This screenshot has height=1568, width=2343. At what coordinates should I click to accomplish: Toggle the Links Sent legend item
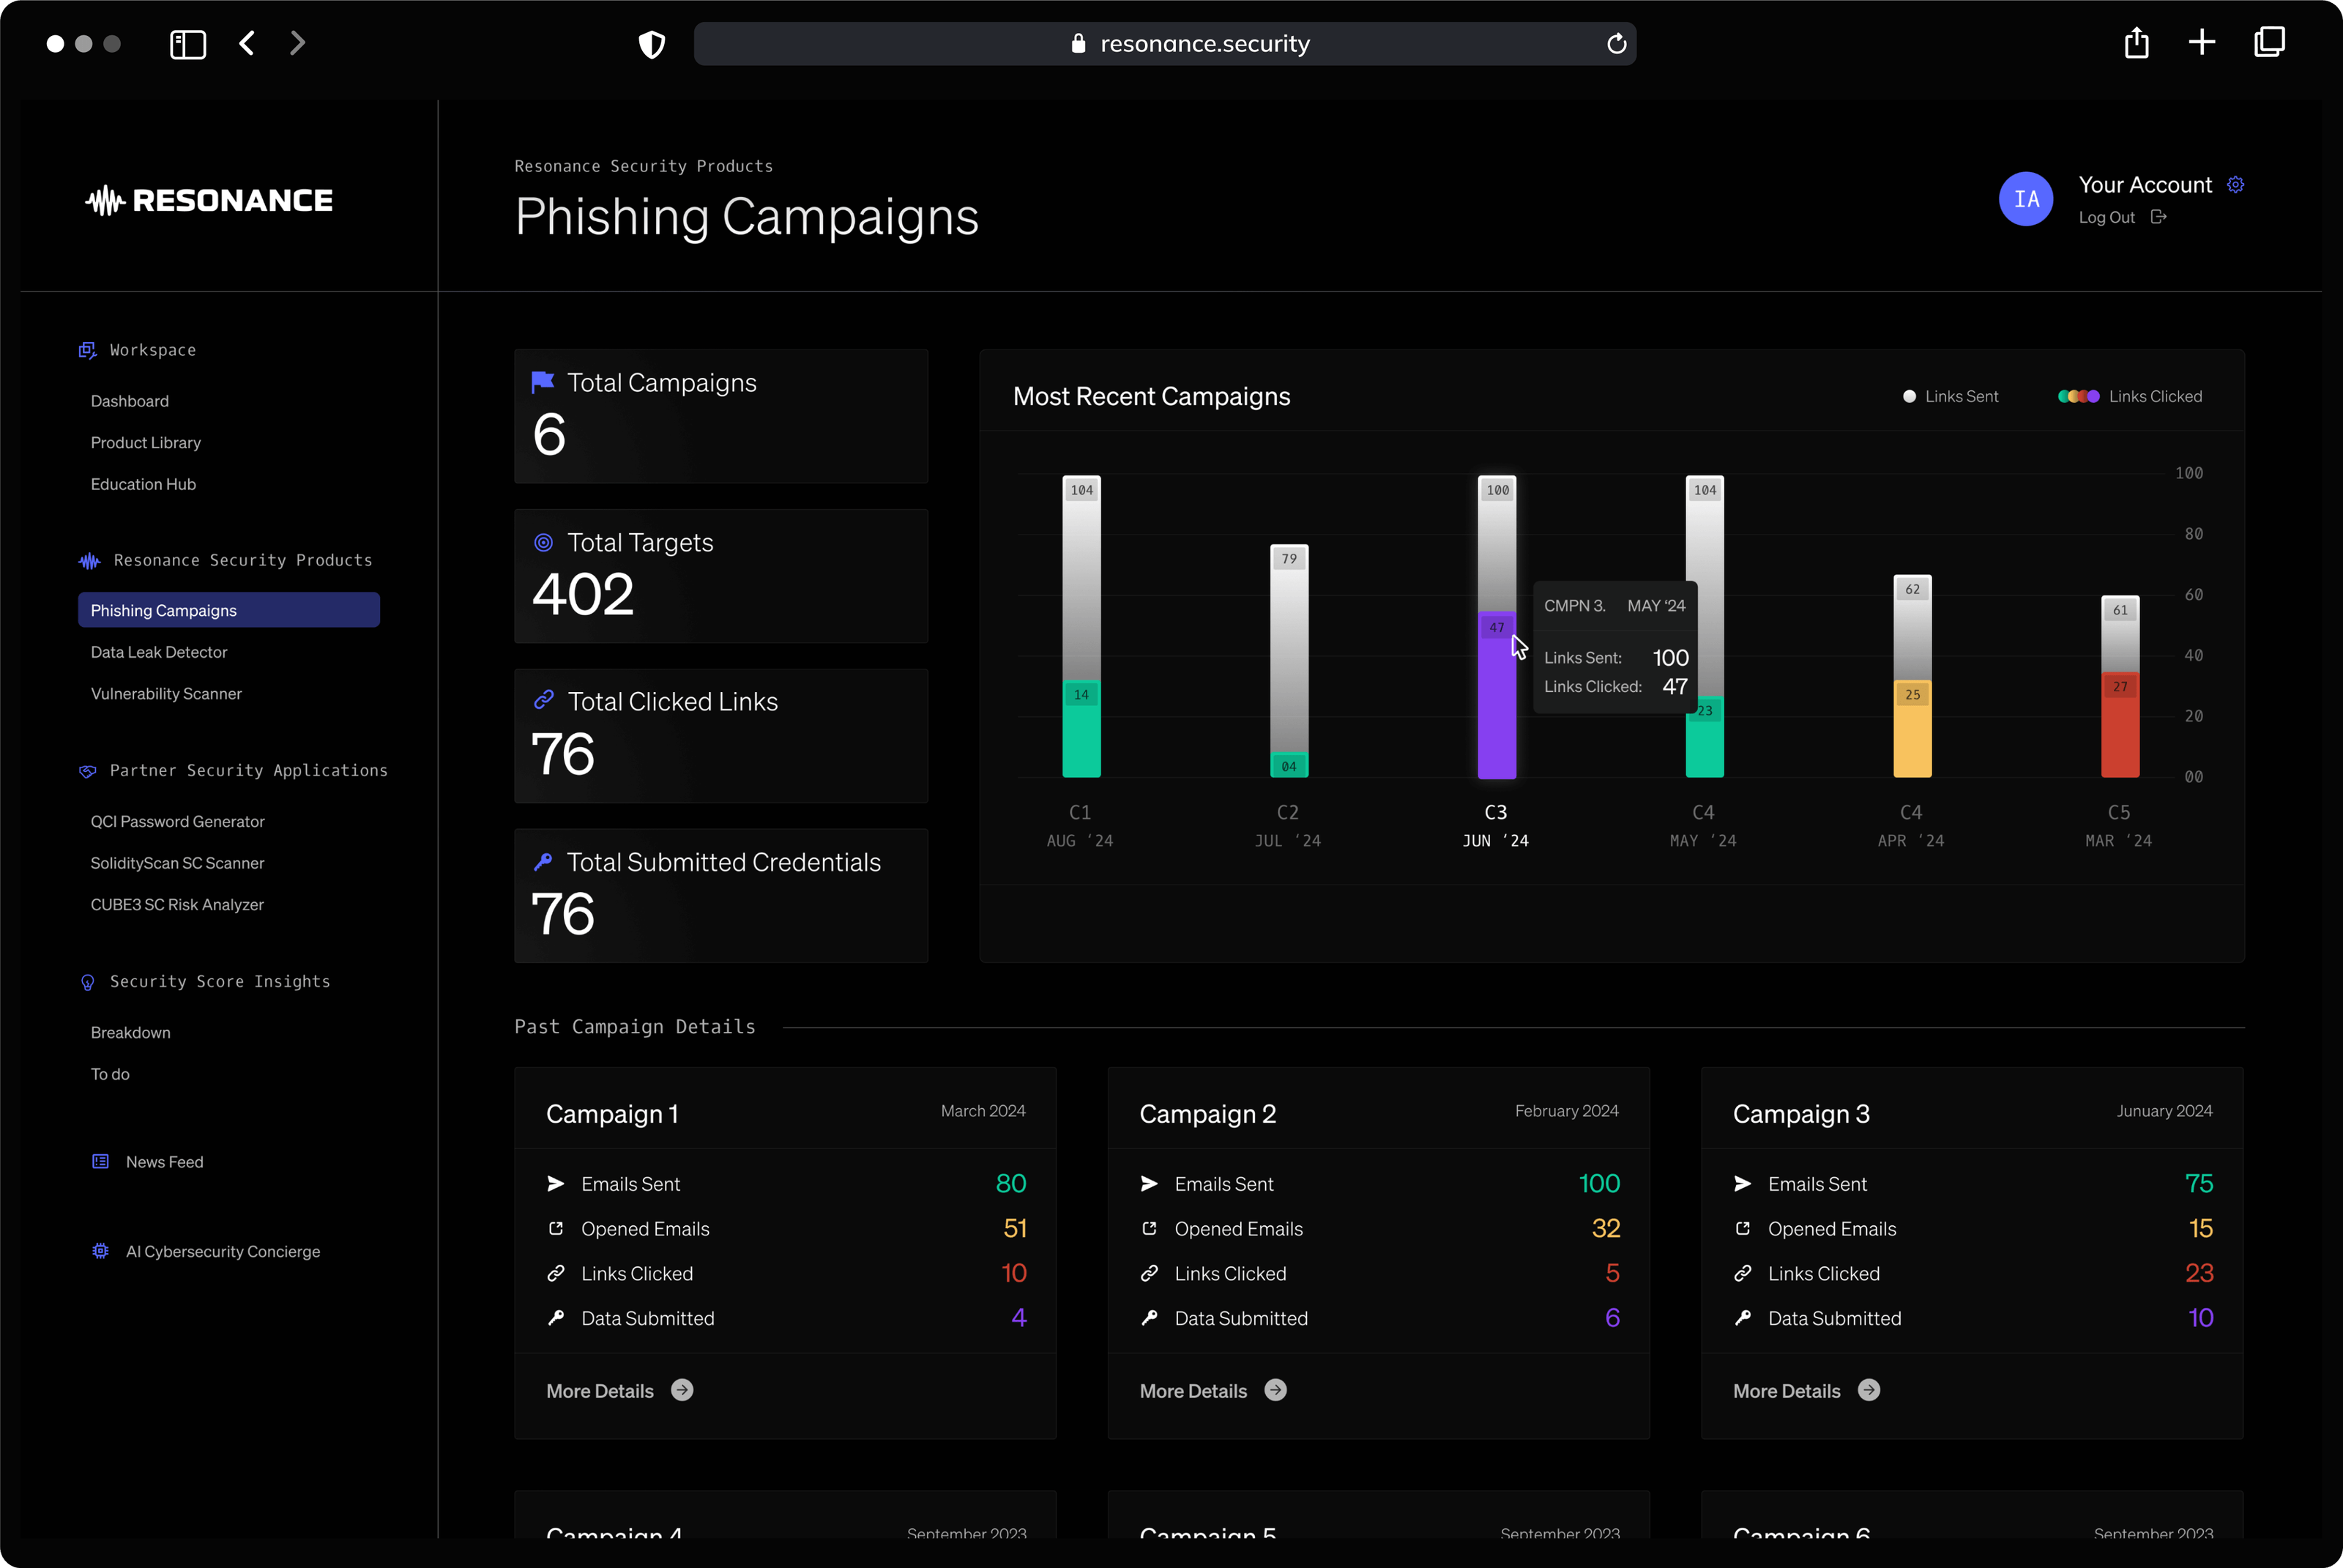[x=1950, y=397]
